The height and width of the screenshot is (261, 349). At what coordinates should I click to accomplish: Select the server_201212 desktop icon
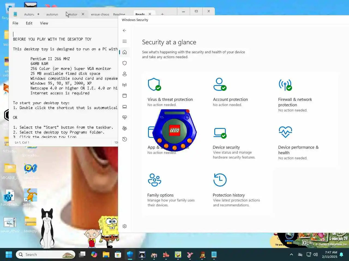tap(10, 225)
